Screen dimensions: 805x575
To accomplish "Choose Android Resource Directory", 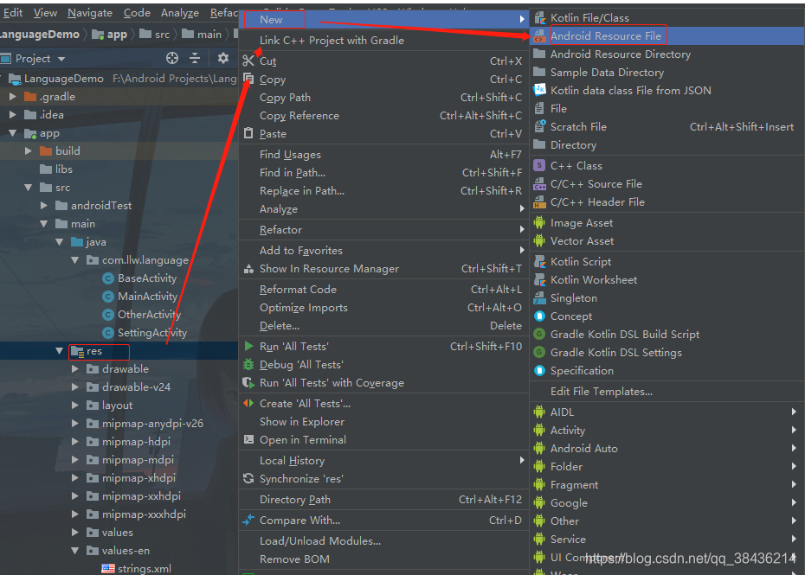I will coord(667,54).
